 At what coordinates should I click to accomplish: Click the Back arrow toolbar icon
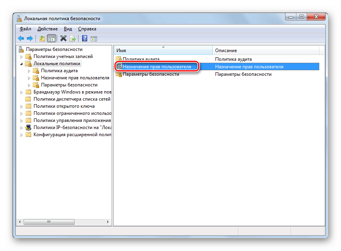21,39
